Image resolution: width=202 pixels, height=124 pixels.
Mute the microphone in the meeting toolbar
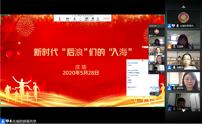coord(60,19)
